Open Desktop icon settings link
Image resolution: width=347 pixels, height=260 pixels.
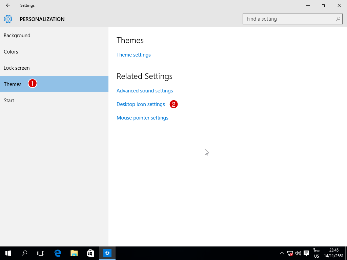(141, 104)
